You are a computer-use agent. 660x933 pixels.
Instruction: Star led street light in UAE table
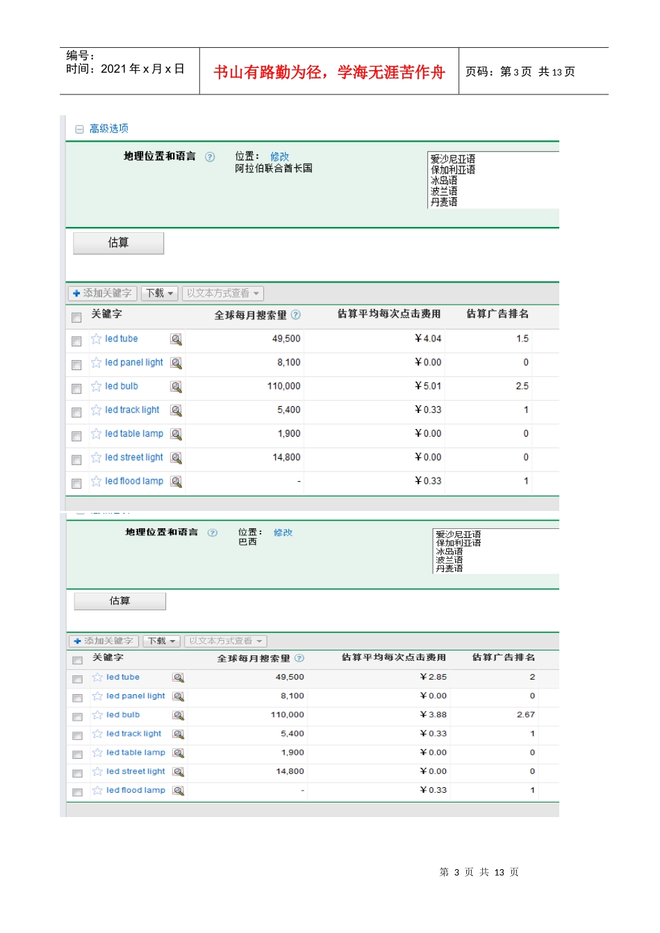[97, 457]
